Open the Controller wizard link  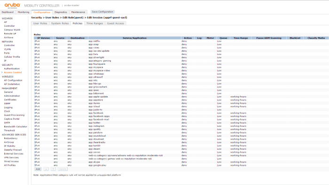tap(9, 26)
